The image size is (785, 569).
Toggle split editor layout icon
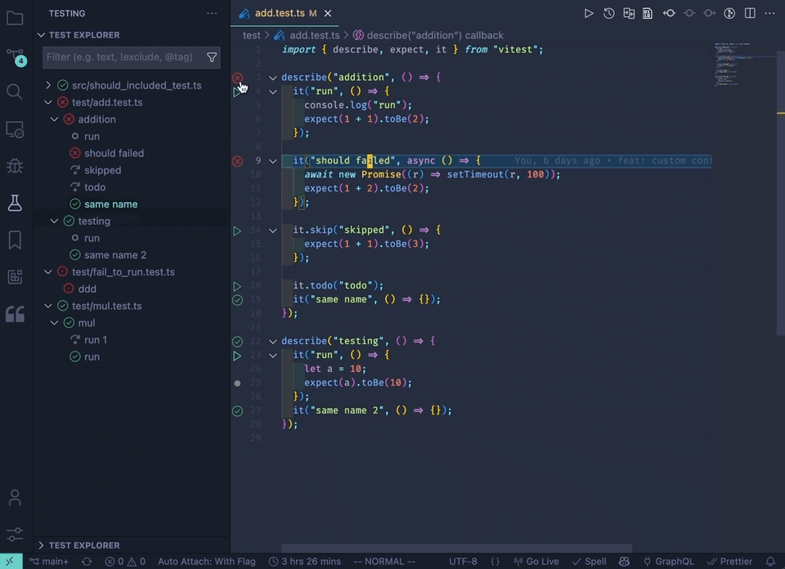point(750,13)
